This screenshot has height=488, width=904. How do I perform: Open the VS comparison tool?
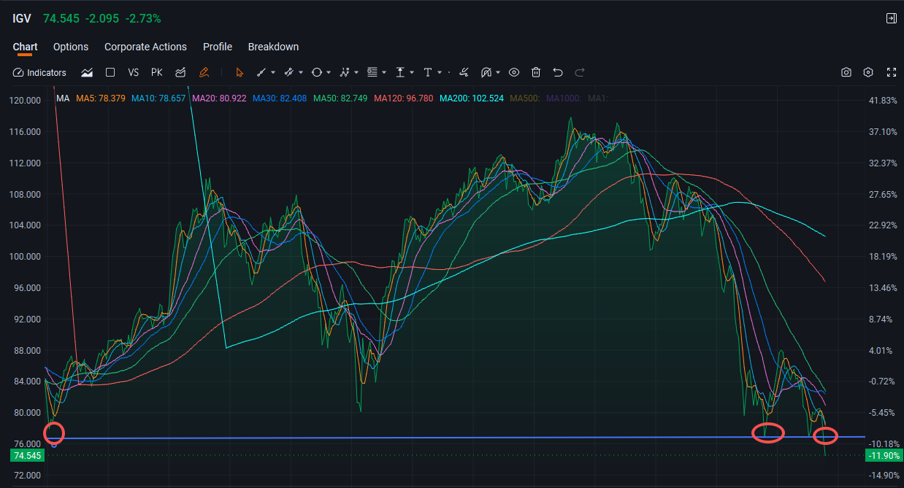point(134,72)
